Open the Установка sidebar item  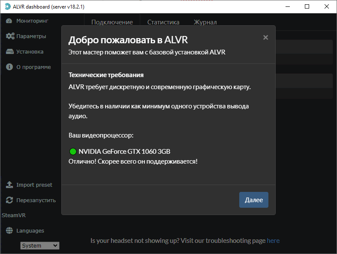coord(25,51)
